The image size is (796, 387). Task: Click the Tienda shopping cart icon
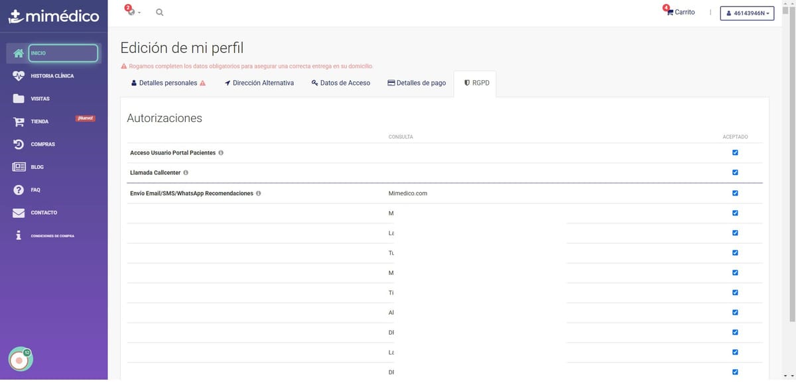tap(19, 122)
